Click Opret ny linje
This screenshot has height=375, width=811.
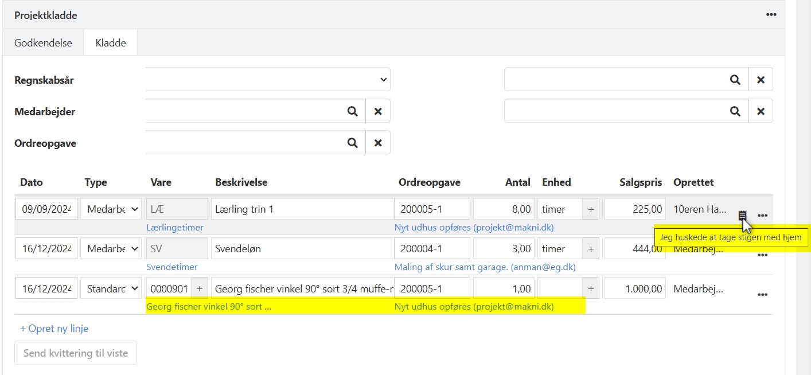click(54, 328)
